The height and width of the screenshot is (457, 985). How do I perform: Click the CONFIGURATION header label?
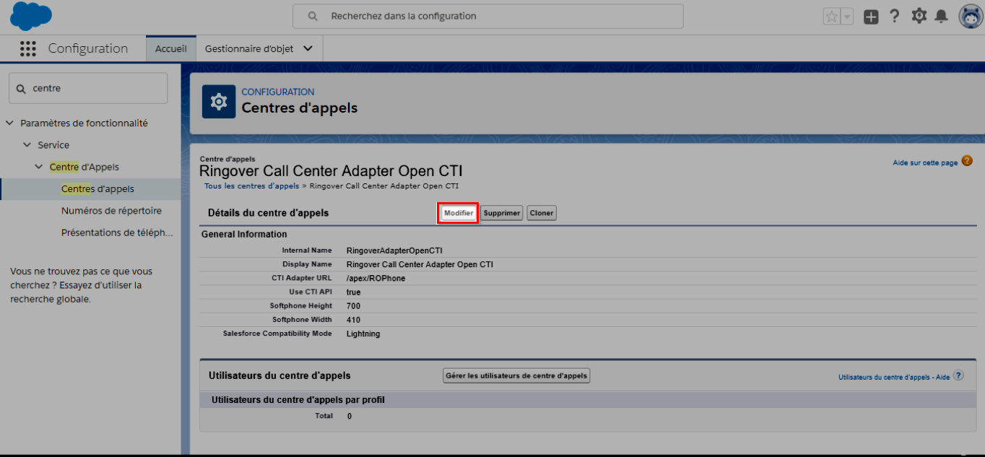point(278,92)
